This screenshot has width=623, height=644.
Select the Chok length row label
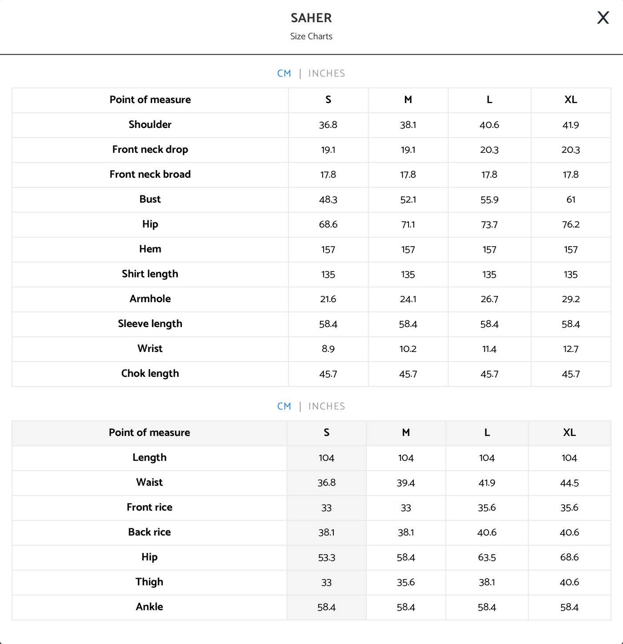click(150, 373)
